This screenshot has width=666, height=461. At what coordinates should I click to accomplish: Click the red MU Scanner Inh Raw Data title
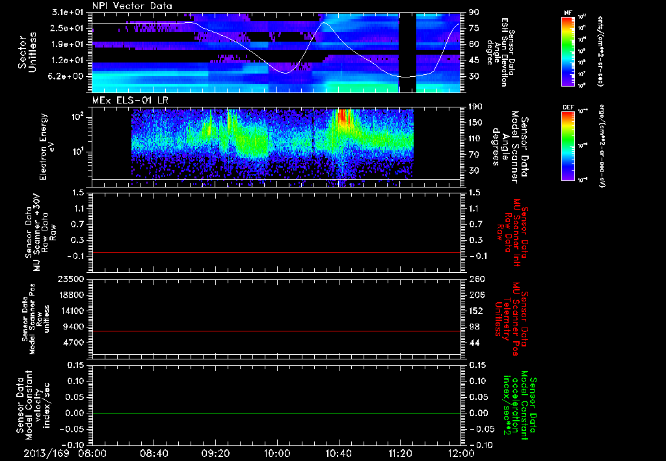point(512,232)
